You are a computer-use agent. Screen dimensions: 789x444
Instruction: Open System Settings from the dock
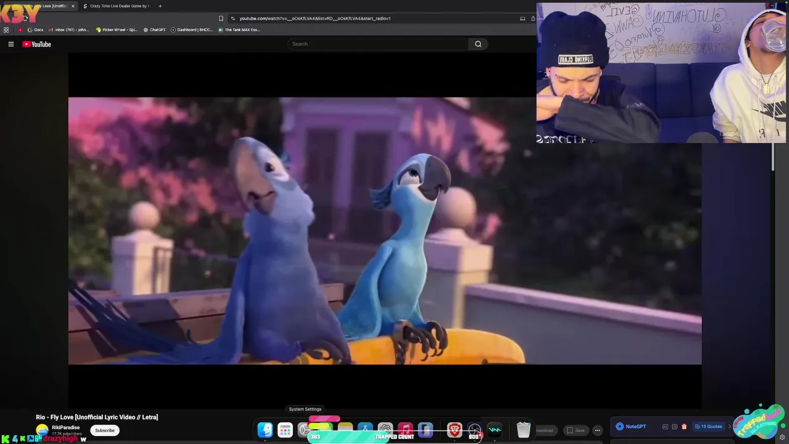coord(305,430)
